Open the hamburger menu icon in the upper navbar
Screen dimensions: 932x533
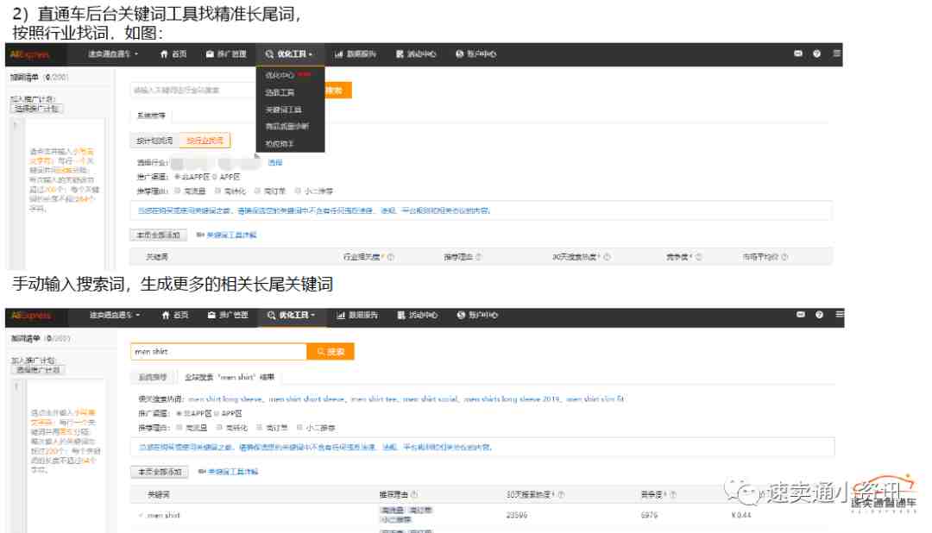coord(837,54)
